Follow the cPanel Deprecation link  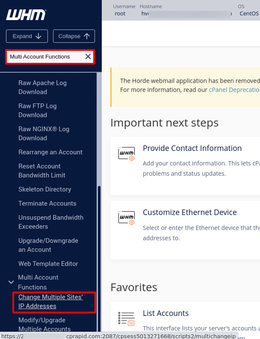pos(234,90)
